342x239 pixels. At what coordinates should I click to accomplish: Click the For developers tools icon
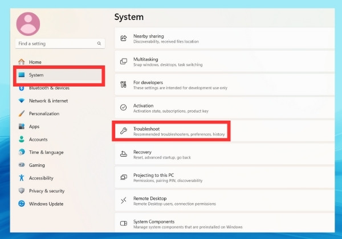click(124, 84)
